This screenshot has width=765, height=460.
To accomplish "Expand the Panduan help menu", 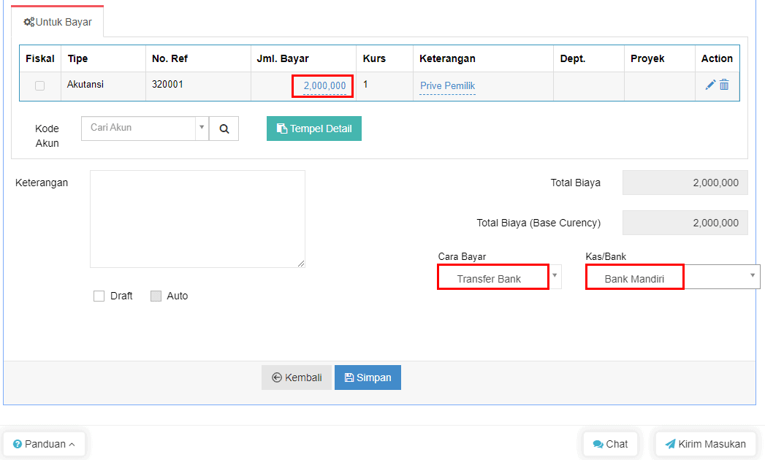I will (44, 444).
